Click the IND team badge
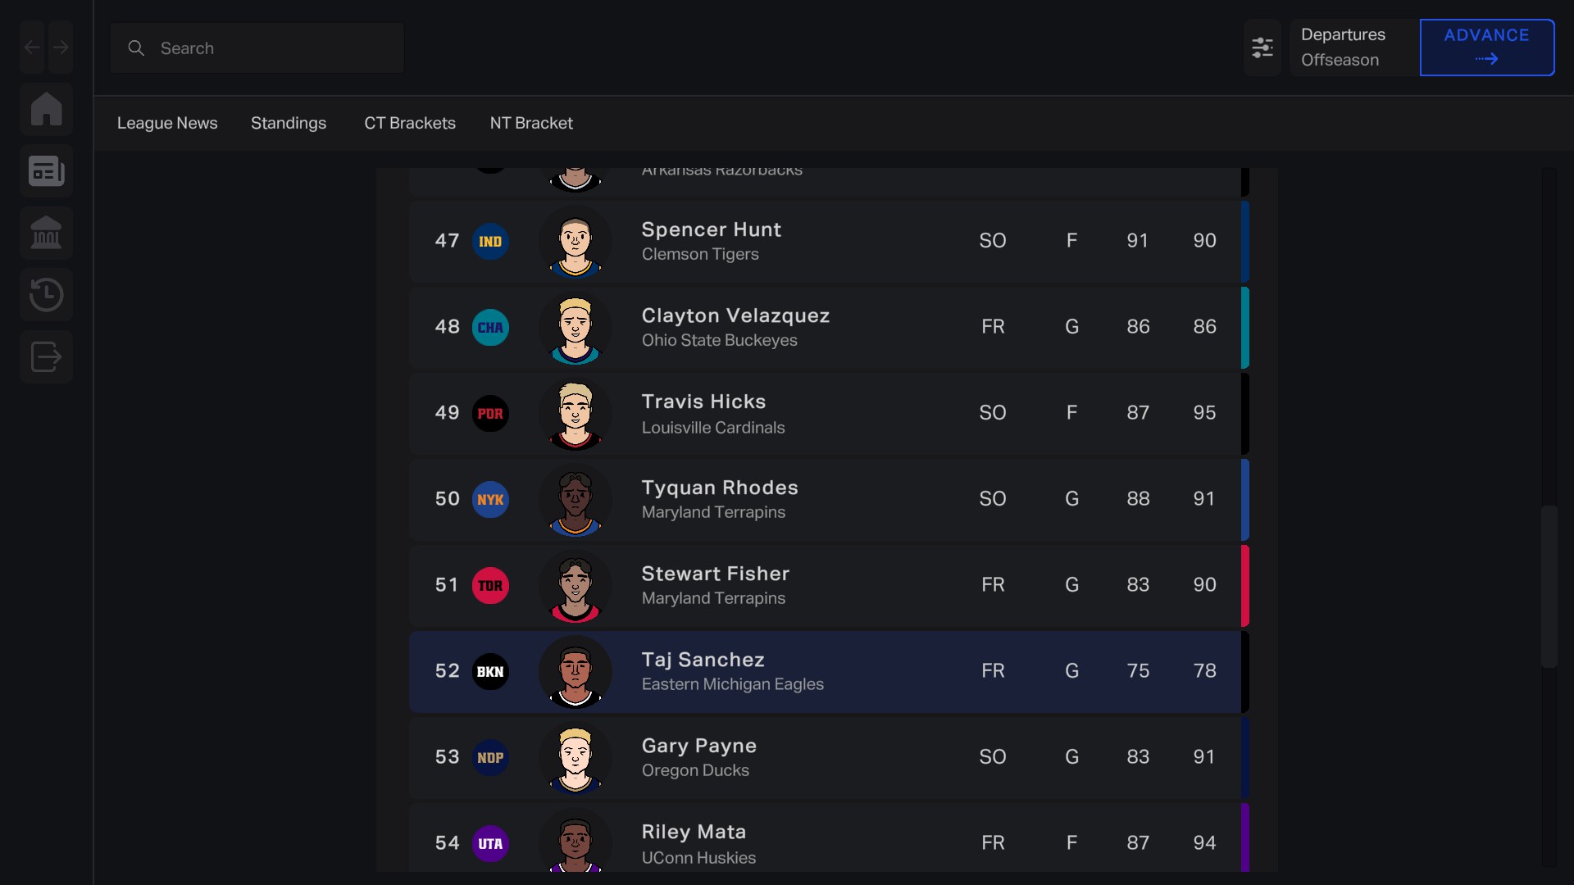Viewport: 1574px width, 885px height. point(490,242)
